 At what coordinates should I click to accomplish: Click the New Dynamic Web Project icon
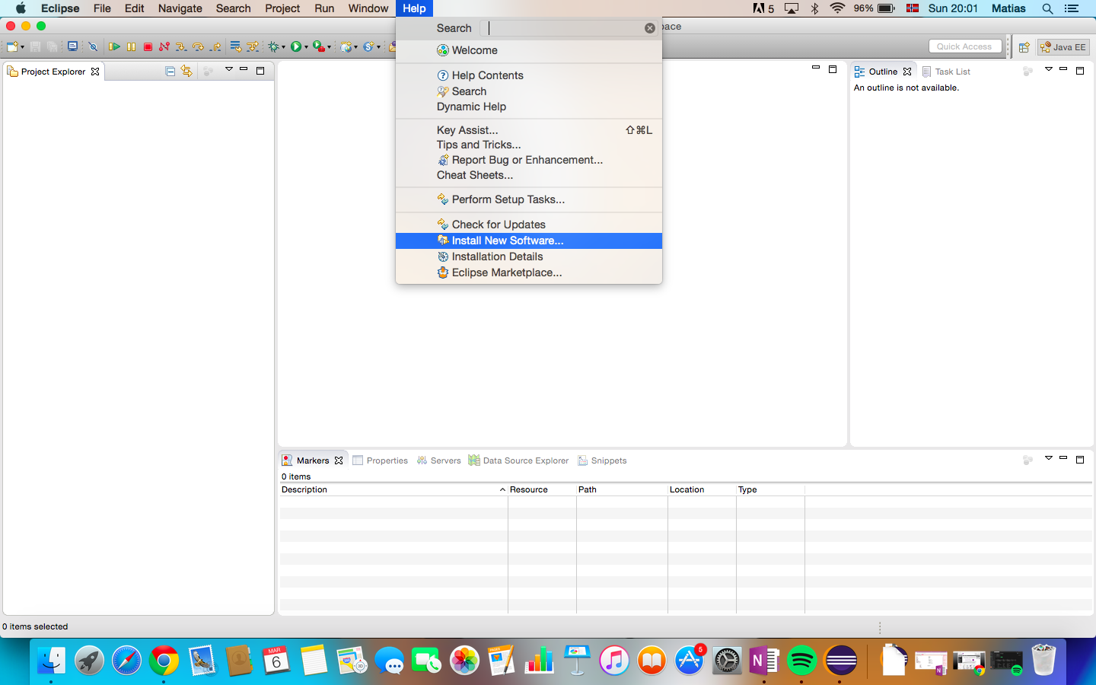tap(346, 47)
